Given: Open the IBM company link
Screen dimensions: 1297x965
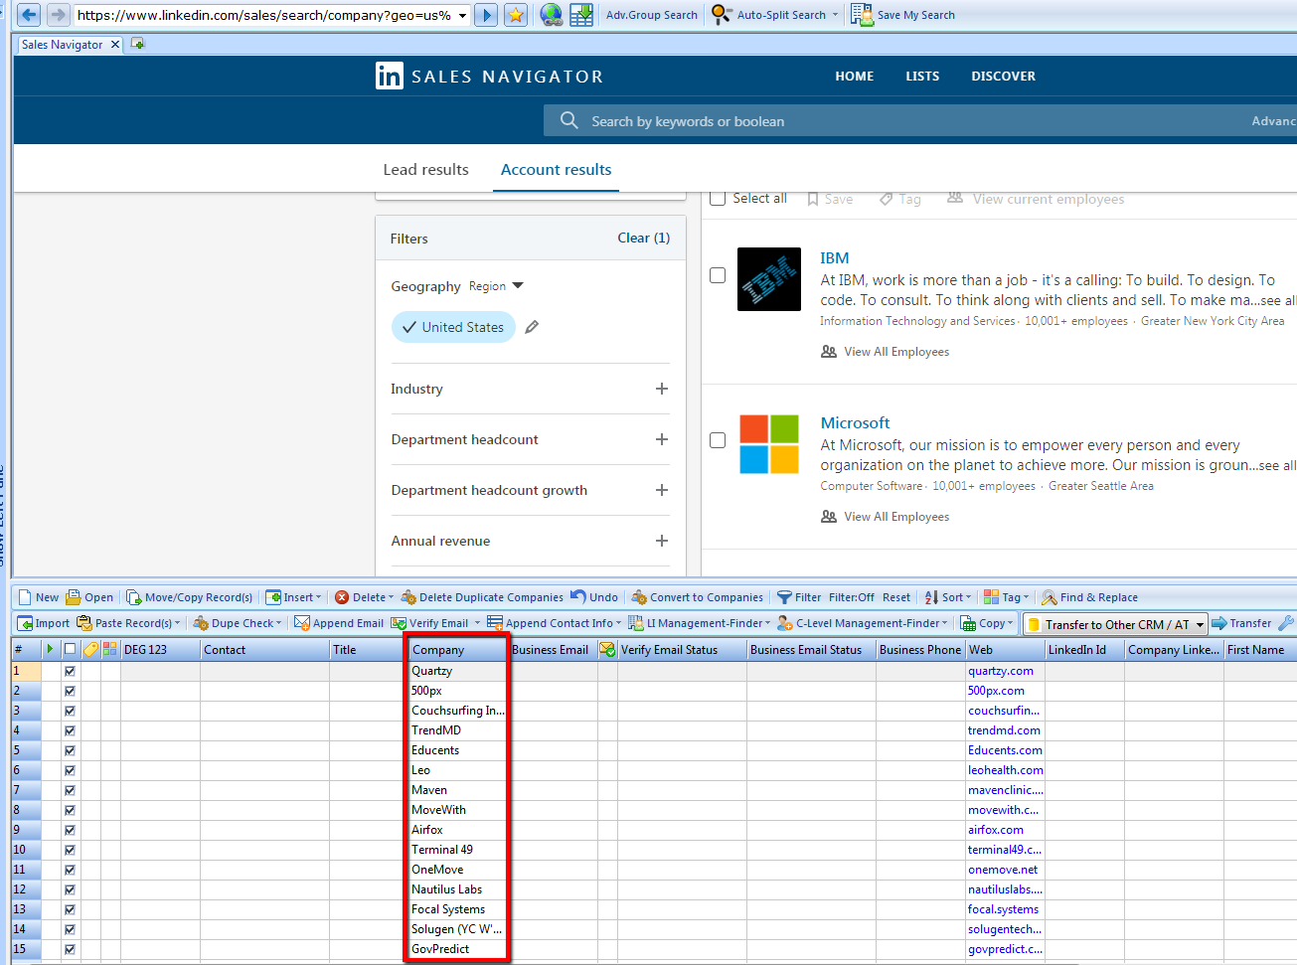Looking at the screenshot, I should (835, 257).
